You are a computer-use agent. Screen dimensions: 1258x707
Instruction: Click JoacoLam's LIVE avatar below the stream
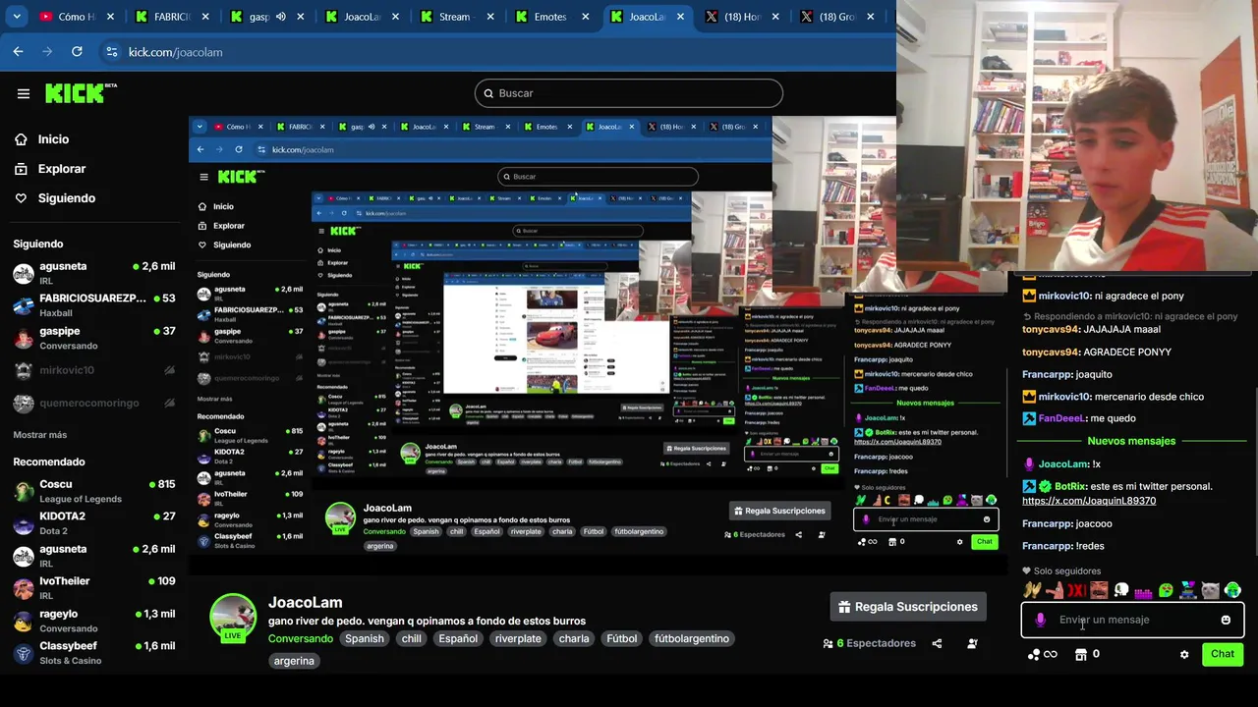click(x=233, y=617)
